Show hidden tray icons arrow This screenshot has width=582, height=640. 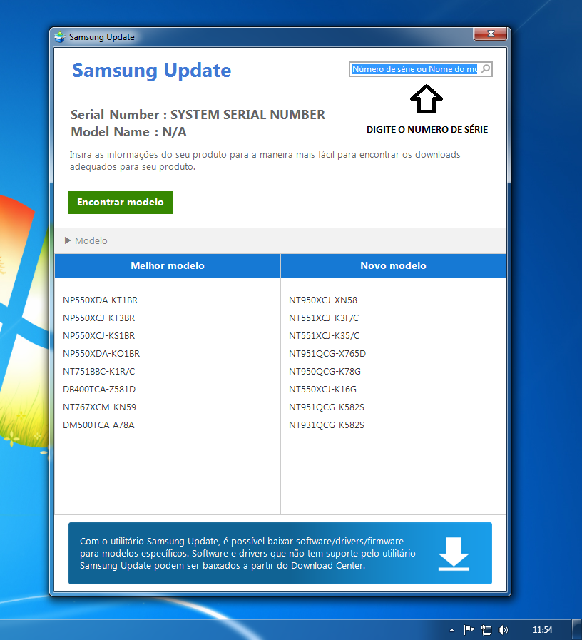451,630
